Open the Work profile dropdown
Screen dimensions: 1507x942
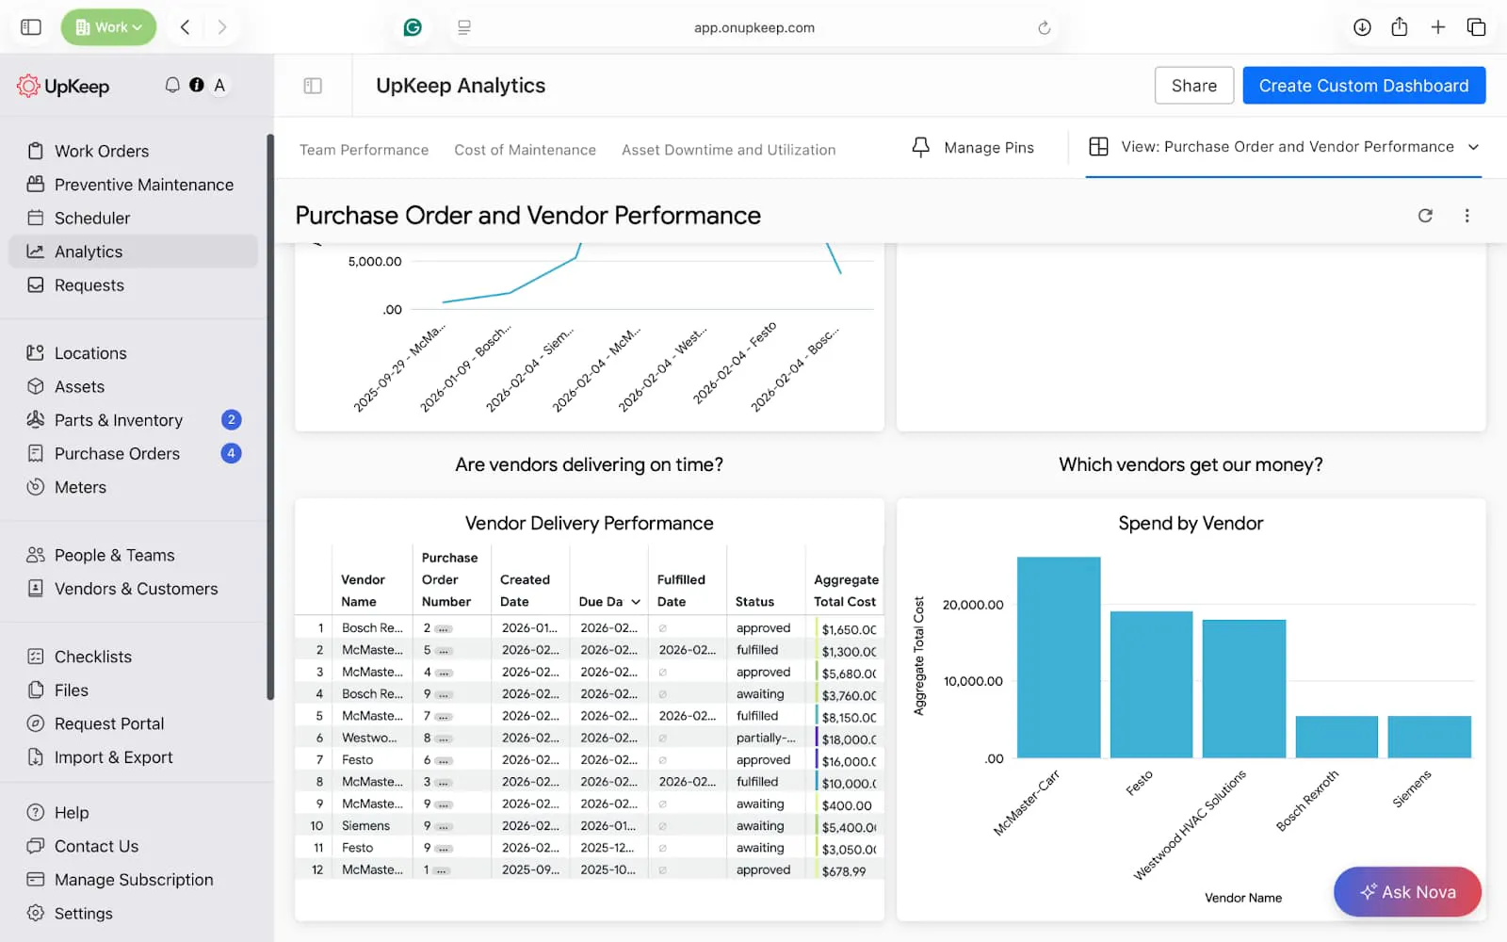tap(108, 27)
